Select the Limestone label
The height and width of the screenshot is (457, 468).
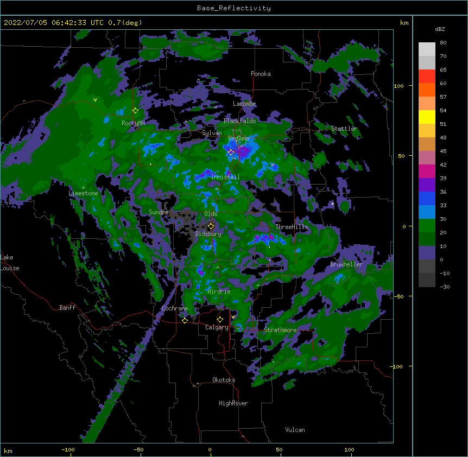pos(83,193)
